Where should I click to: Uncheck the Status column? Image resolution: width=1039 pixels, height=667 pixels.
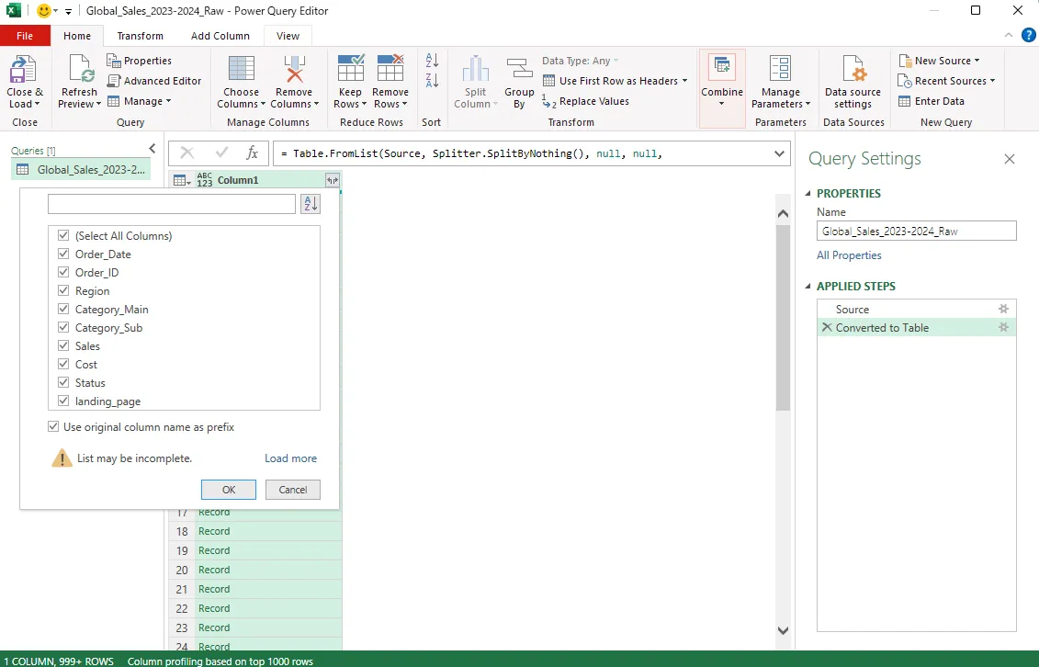pyautogui.click(x=63, y=382)
